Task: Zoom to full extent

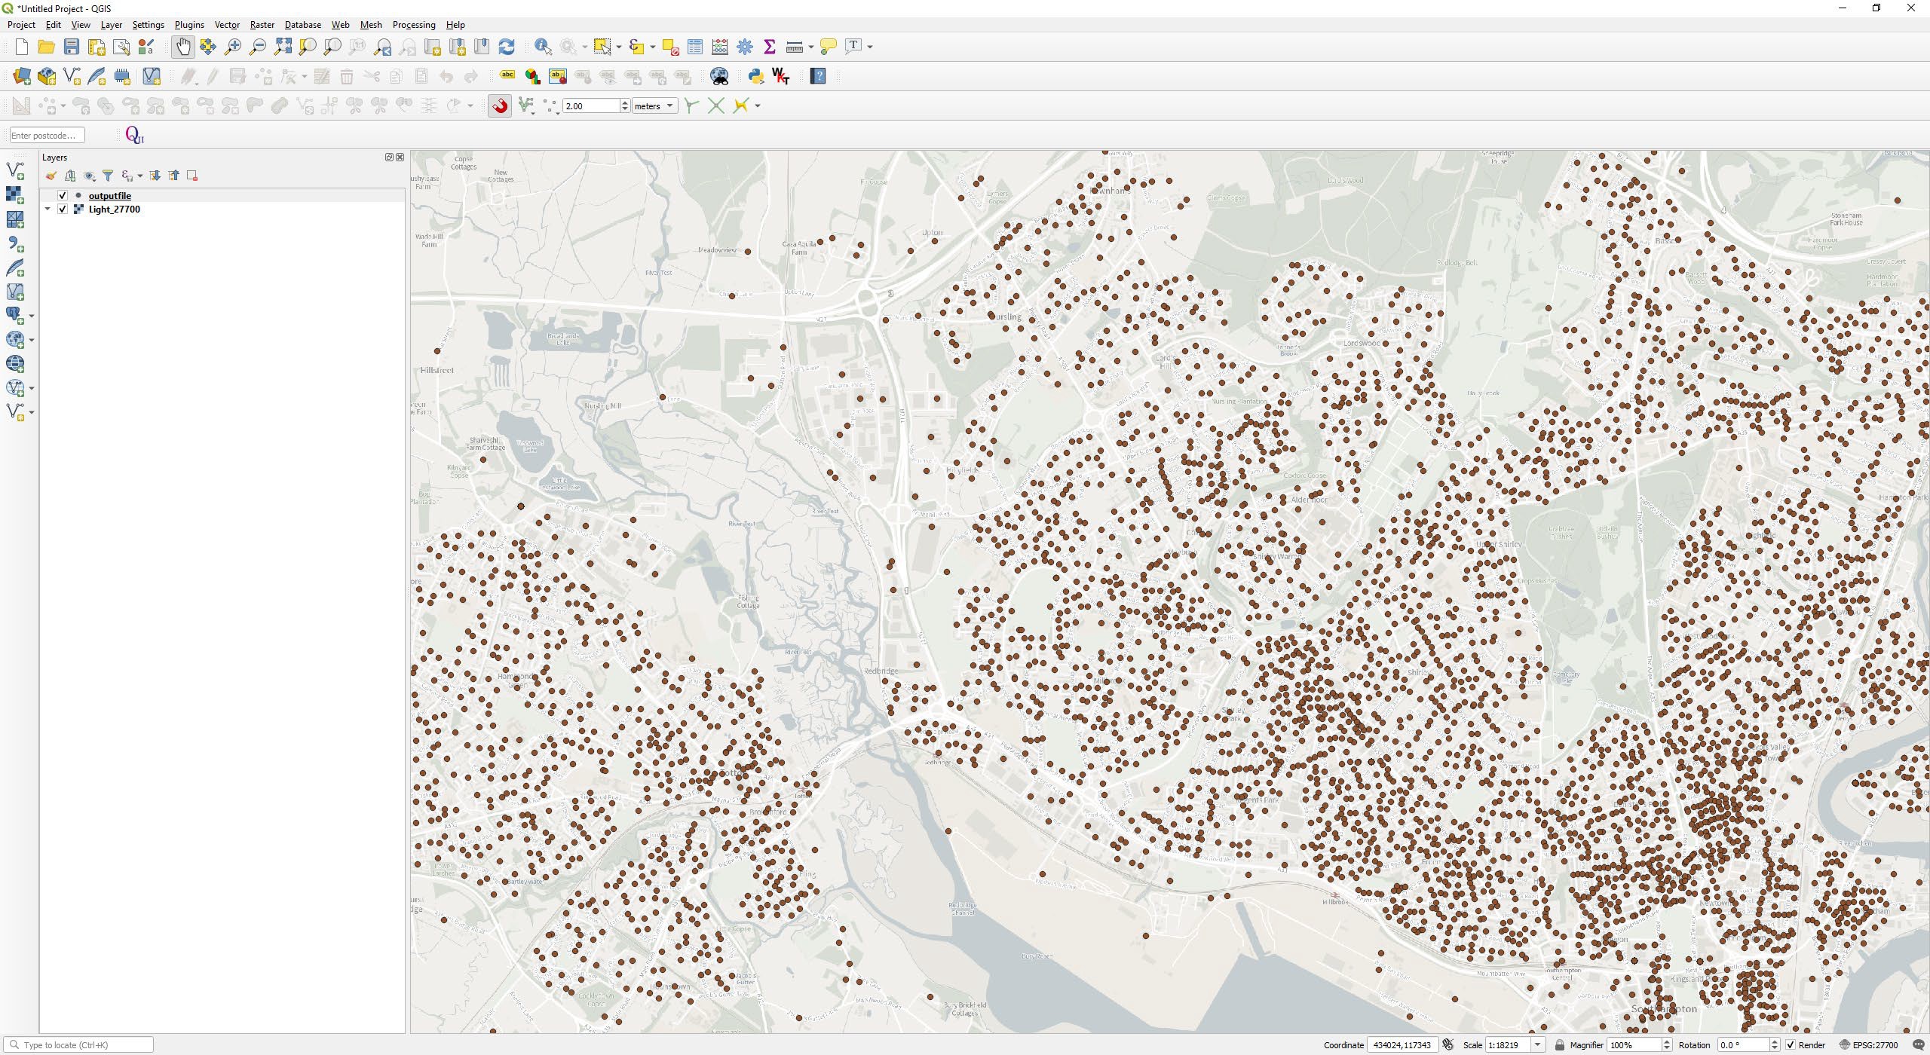Action: point(283,47)
